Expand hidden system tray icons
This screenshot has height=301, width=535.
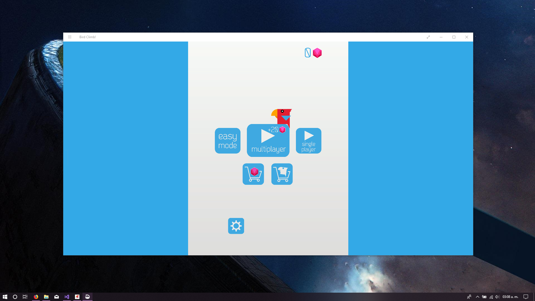tap(477, 297)
